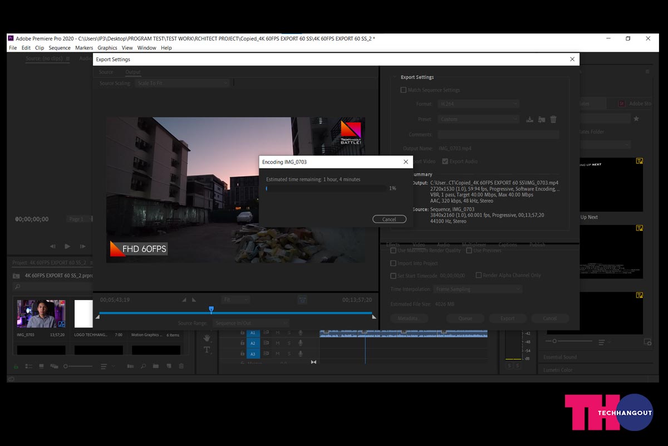Select the IMG_0703 clip thumbnail in Project panel
The image size is (668, 446).
point(41,314)
